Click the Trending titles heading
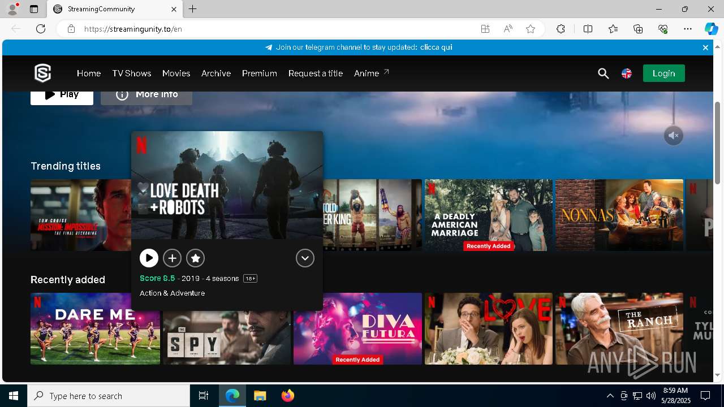Screen dimensions: 724x407 (x=66, y=166)
